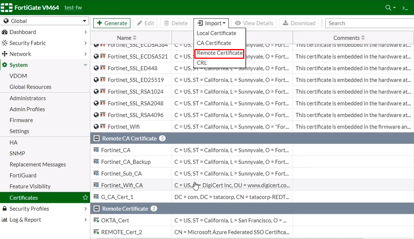The image size is (414, 239).
Task: Collapse the Remote Certificate group
Action: point(96,209)
